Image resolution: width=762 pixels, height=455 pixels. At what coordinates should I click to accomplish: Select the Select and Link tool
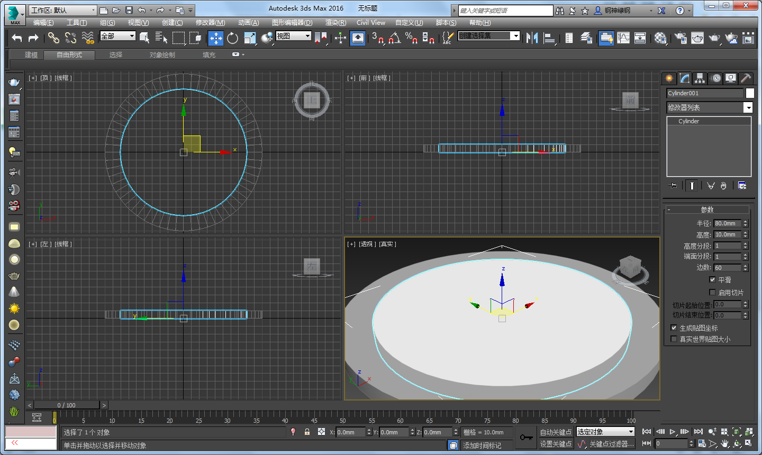click(53, 38)
